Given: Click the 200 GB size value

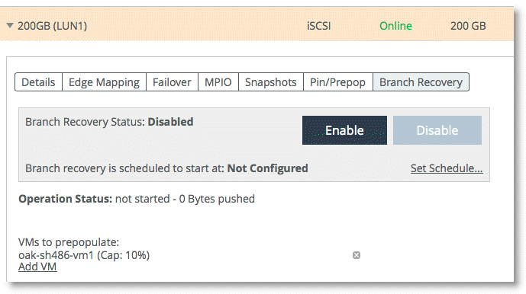Looking at the screenshot, I should [x=468, y=26].
